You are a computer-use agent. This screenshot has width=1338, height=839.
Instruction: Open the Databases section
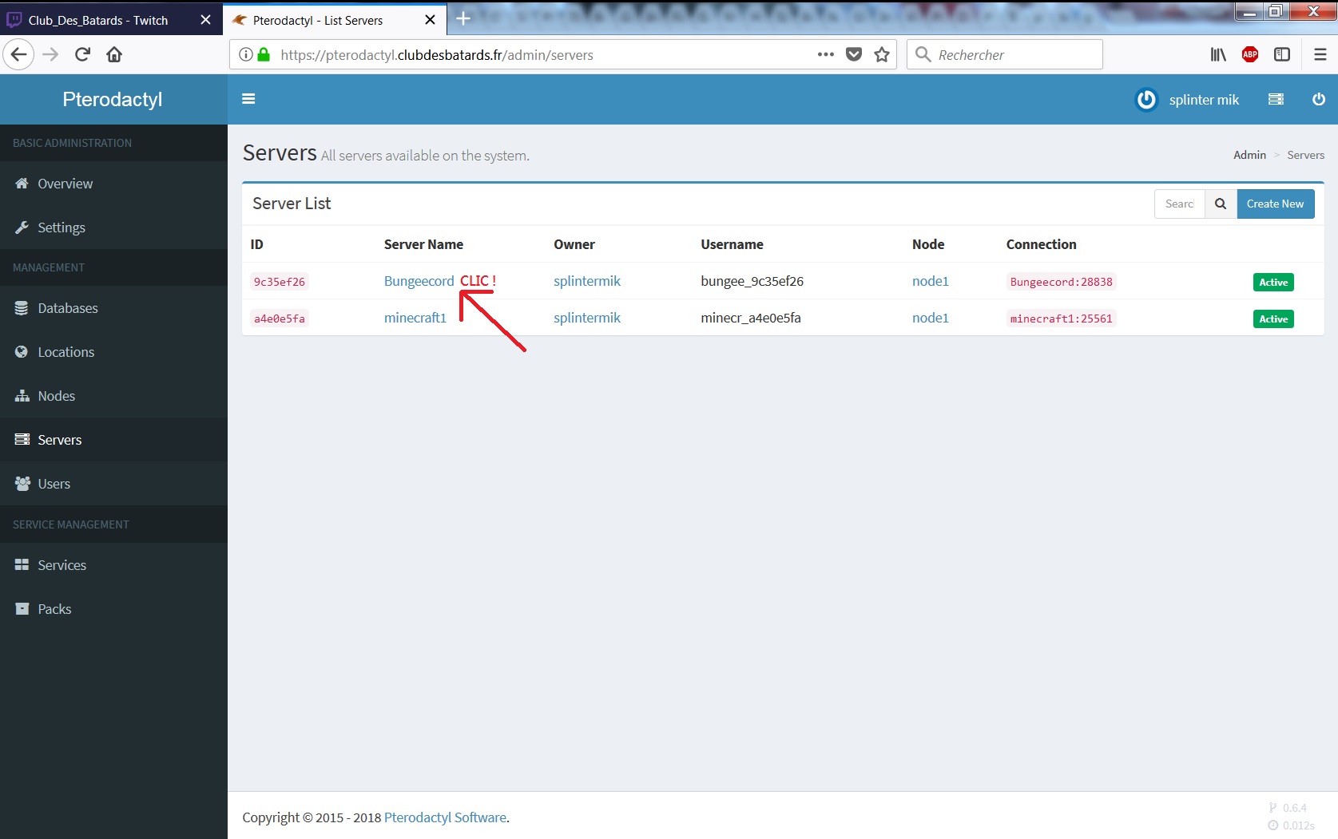pyautogui.click(x=68, y=307)
